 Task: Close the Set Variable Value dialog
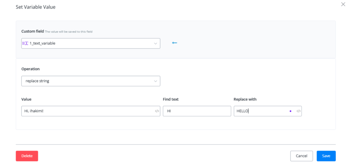click(x=343, y=4)
